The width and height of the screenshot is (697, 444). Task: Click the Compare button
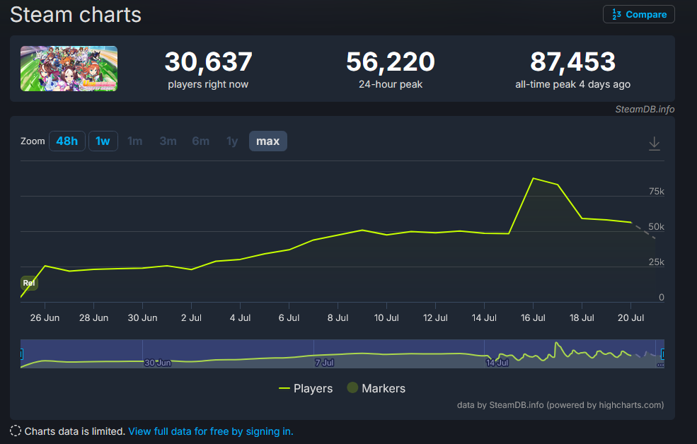pyautogui.click(x=638, y=14)
